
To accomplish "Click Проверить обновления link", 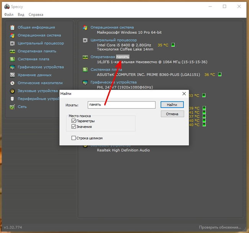I will point(220,227).
